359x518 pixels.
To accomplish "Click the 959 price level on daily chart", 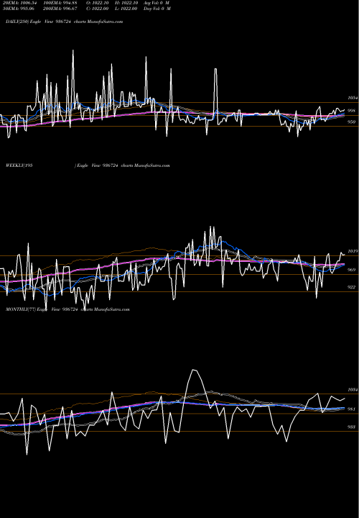I will (x=352, y=122).
